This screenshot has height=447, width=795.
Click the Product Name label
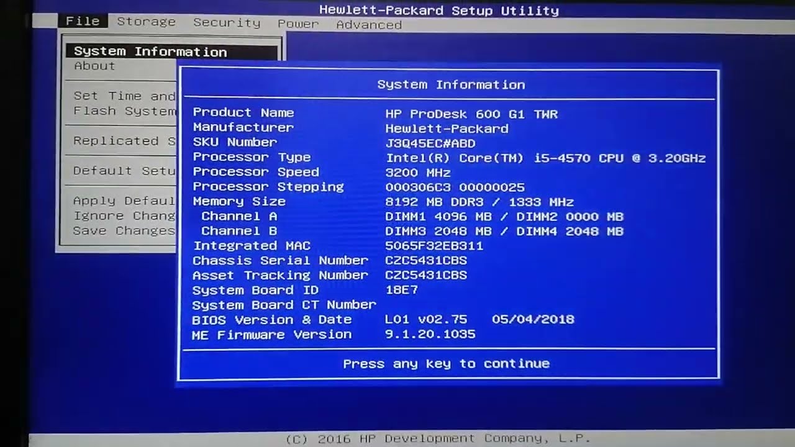(x=243, y=112)
